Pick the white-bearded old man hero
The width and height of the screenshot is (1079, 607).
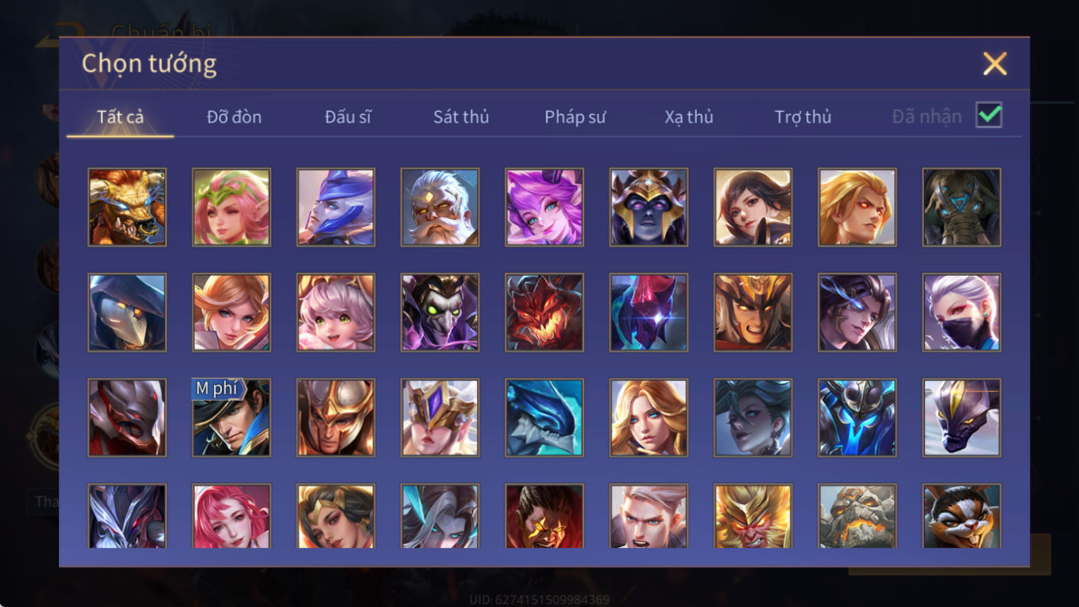coord(440,208)
